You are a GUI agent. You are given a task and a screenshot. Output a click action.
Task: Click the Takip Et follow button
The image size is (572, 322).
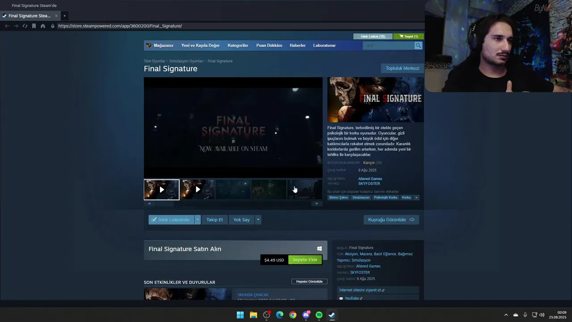pos(214,220)
